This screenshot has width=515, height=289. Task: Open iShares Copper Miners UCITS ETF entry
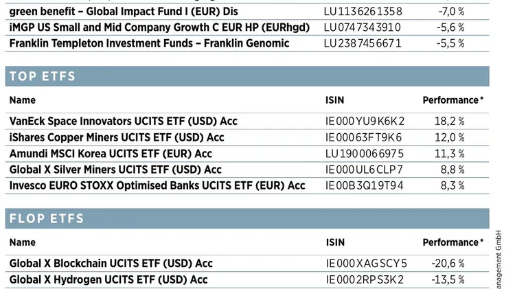117,137
